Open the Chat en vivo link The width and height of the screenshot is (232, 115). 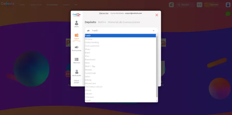pos(104,13)
